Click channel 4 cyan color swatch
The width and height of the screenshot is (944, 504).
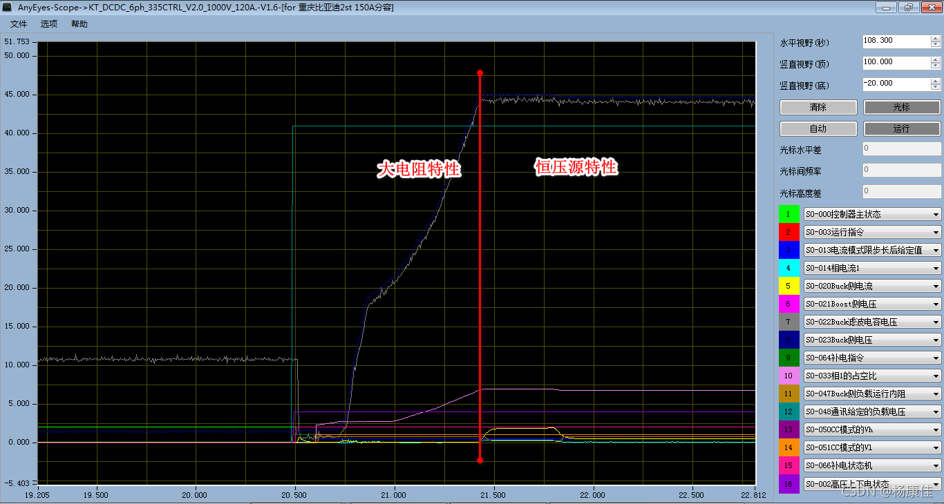(789, 268)
